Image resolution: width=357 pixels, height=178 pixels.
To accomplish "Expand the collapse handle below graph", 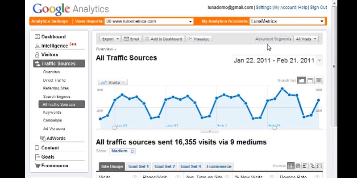I will coord(209,131).
